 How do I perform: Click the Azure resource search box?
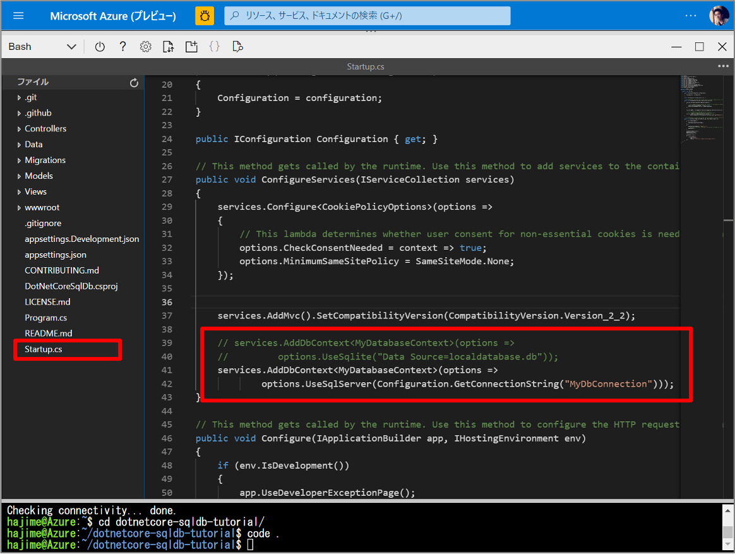point(367,16)
